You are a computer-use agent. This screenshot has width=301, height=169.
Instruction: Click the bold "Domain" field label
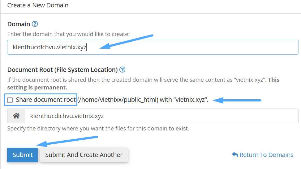coord(19,24)
